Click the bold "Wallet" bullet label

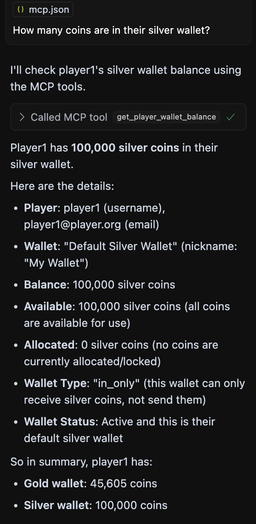point(40,246)
